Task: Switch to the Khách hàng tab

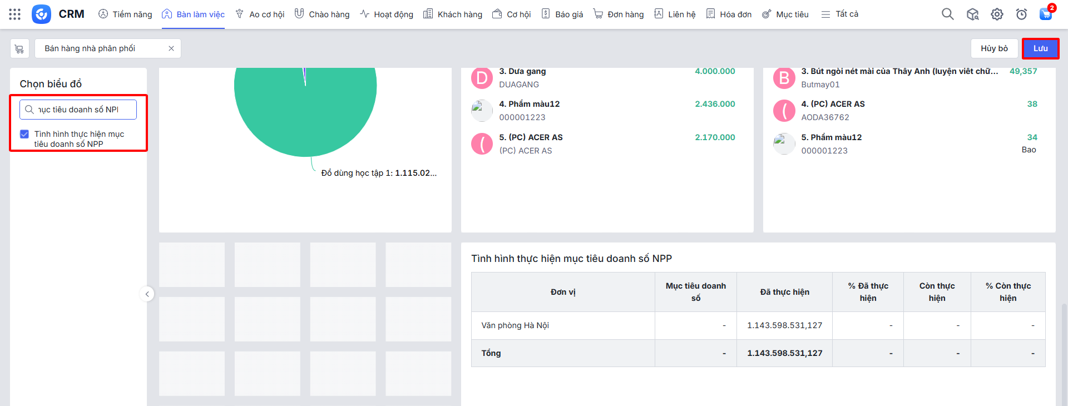Action: point(452,14)
